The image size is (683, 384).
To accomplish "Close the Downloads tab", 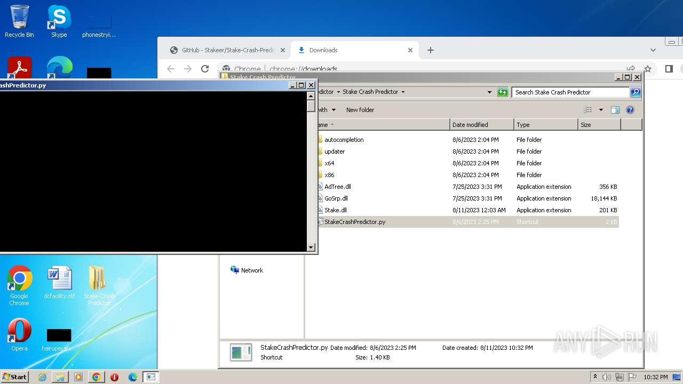I will pyautogui.click(x=410, y=50).
